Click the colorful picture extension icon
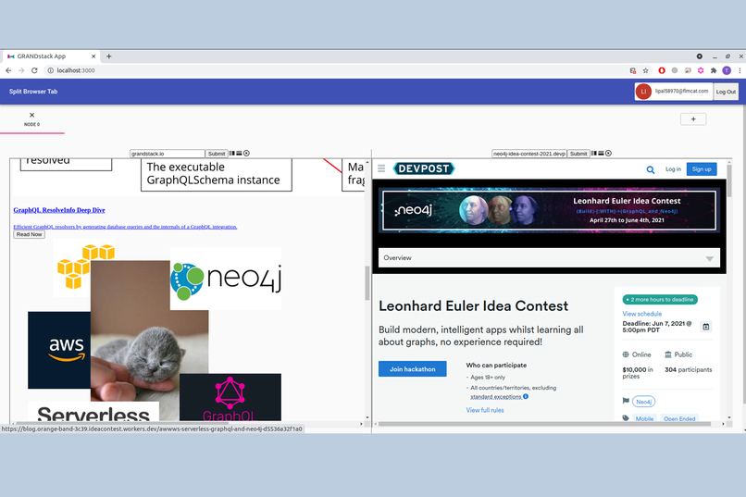 coord(688,70)
